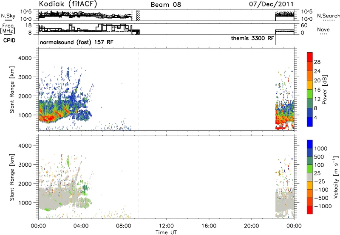Select the "N.Sky" legend label

8,16
